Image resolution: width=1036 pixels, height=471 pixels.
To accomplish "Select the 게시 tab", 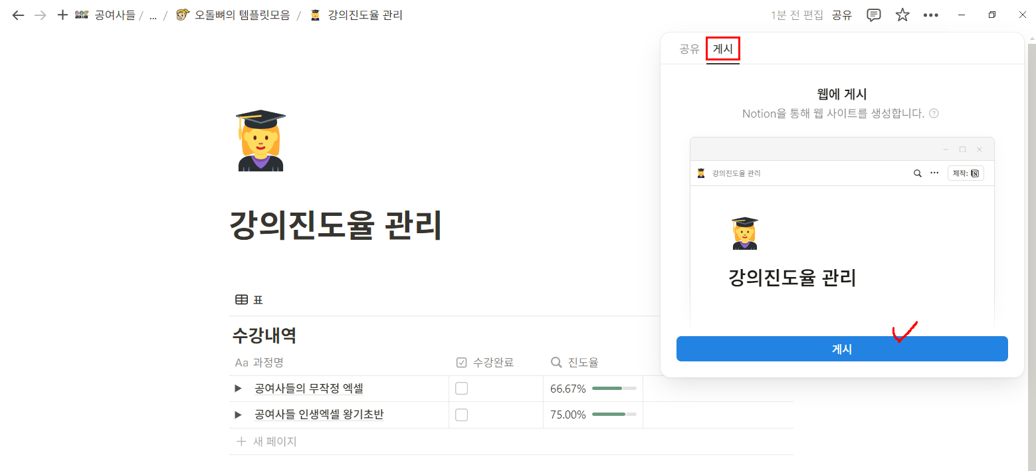I will (722, 48).
